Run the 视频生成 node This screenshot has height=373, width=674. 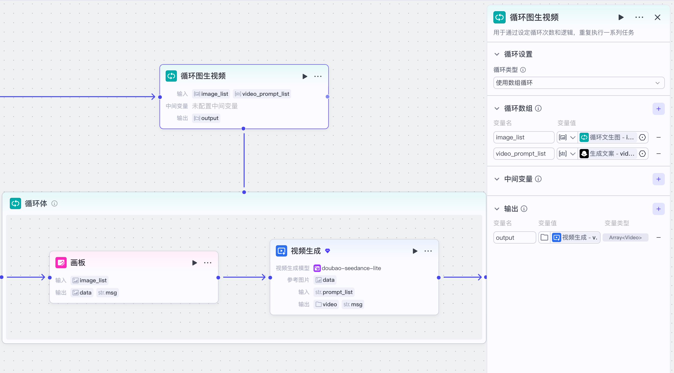[x=415, y=251]
